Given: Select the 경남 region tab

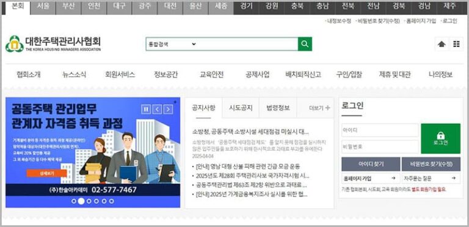Looking at the screenshot, I should pos(424,7).
